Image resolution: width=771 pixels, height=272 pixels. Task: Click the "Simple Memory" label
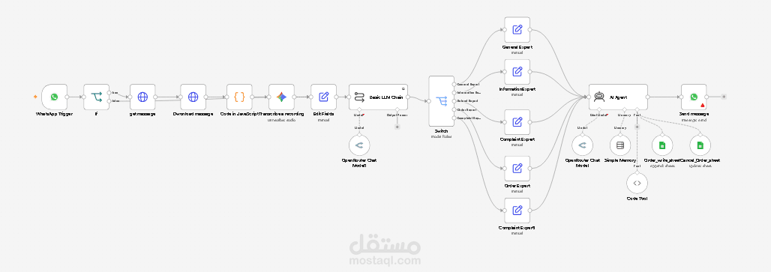pyautogui.click(x=620, y=160)
